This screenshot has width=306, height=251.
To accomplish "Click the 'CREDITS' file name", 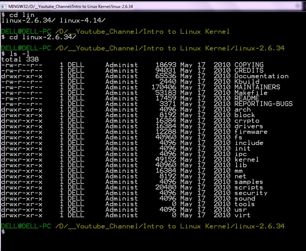I will 249,70.
